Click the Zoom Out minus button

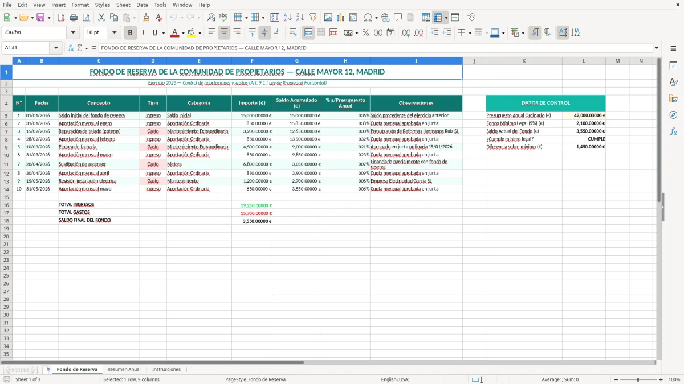point(616,379)
